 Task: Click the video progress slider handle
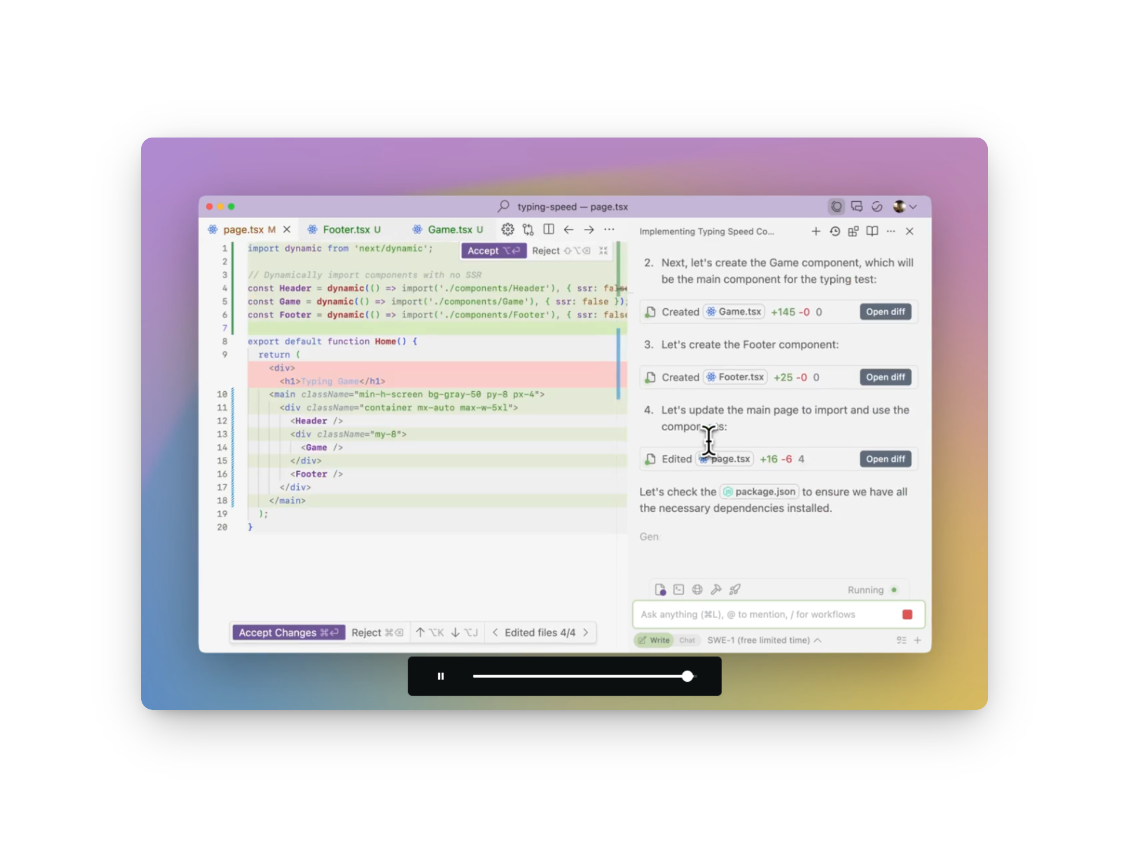[687, 676]
